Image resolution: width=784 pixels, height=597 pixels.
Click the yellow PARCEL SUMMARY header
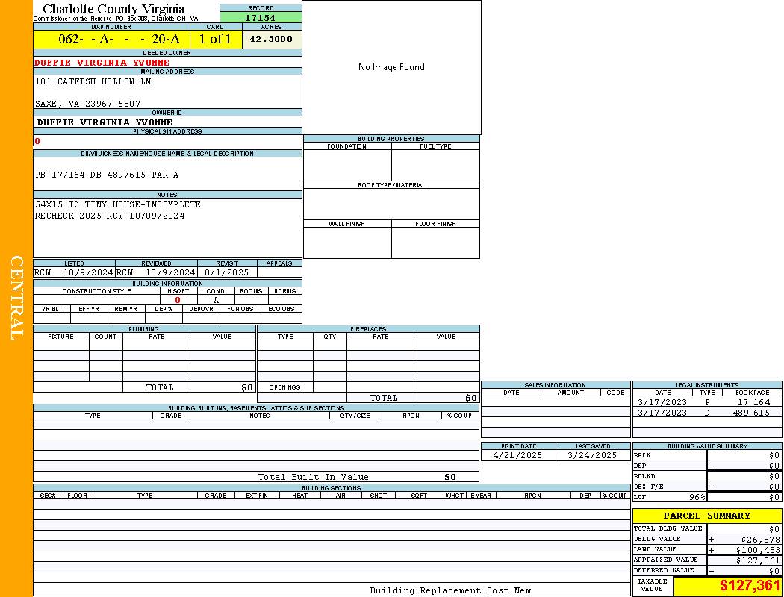click(x=706, y=516)
